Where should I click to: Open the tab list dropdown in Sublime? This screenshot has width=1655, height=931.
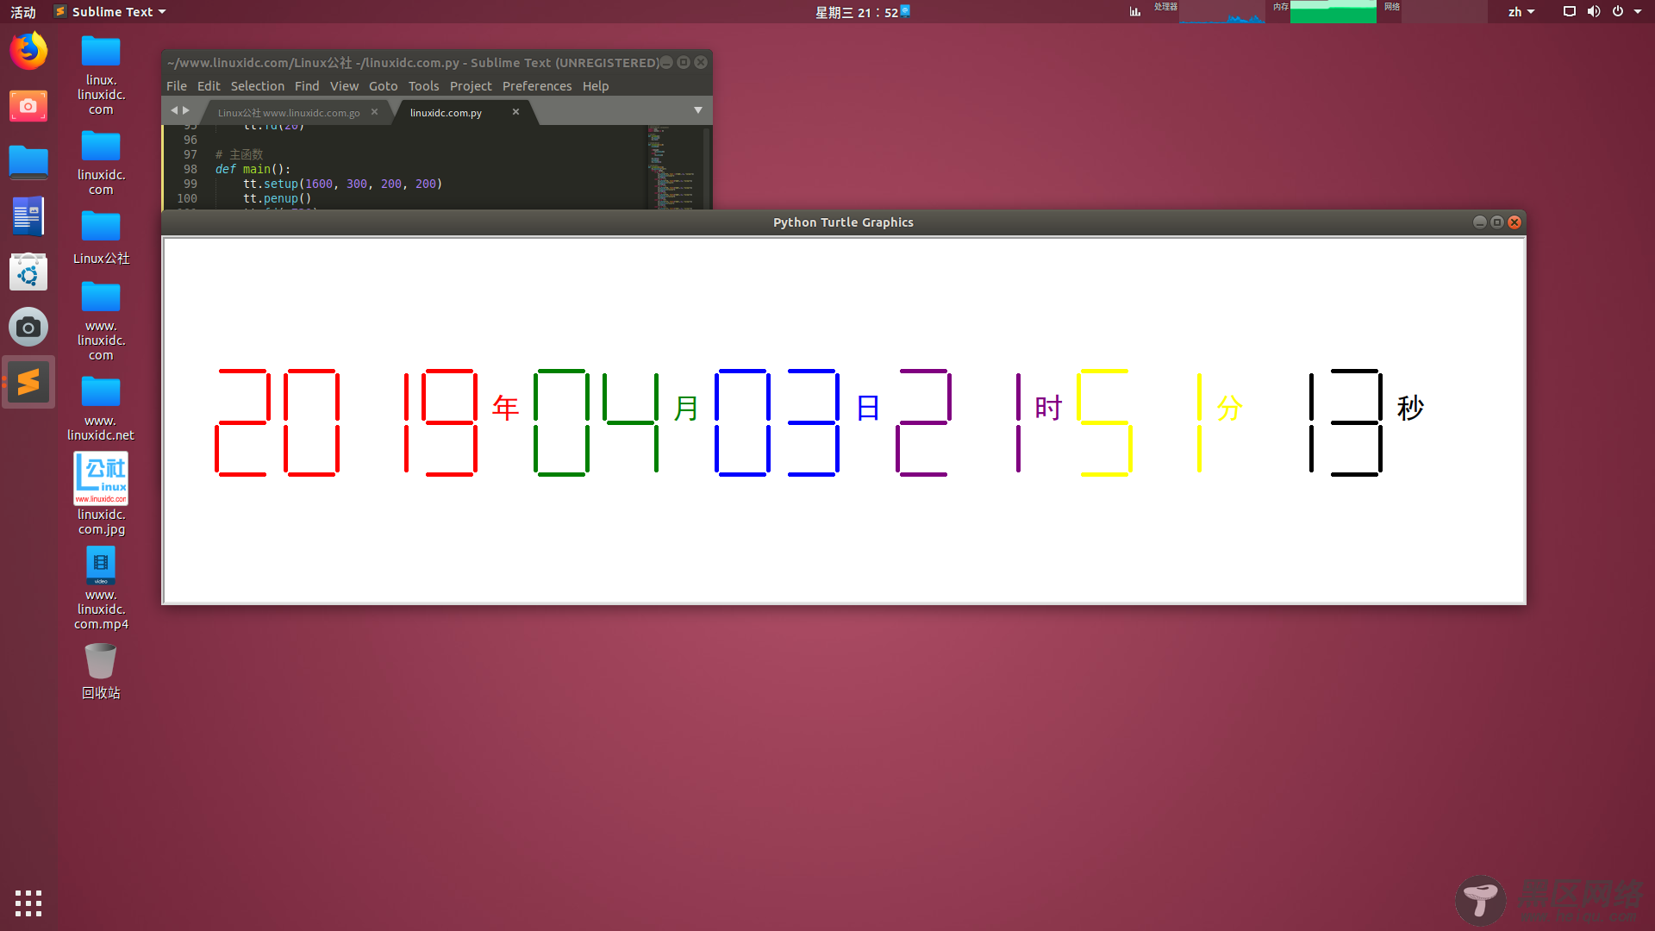point(697,110)
